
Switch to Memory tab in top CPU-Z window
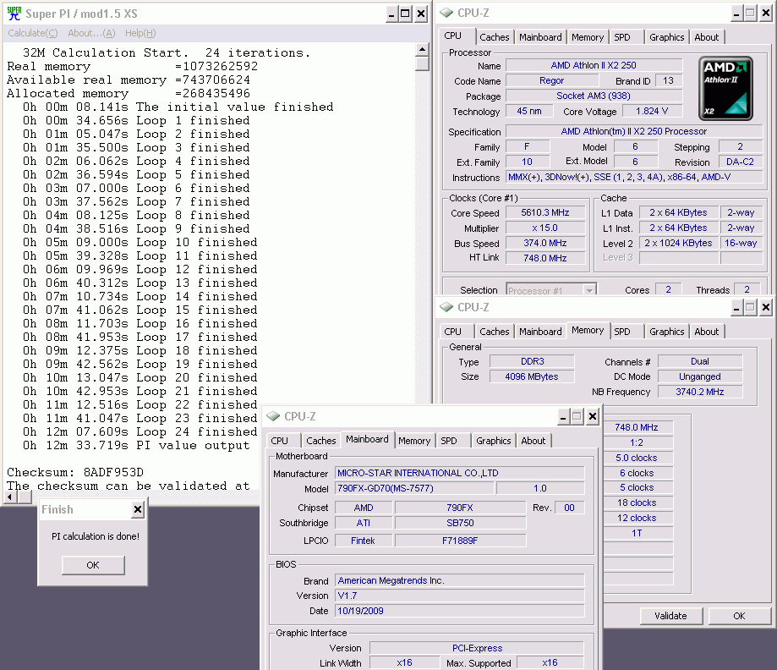pyautogui.click(x=588, y=37)
